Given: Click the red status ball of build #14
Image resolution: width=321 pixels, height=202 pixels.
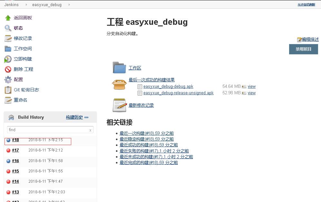Looking at the screenshot, I should (8, 181).
